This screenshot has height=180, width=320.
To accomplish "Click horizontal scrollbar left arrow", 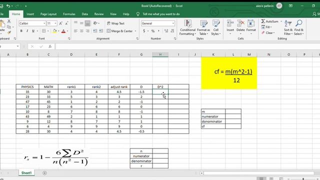I will [201, 173].
